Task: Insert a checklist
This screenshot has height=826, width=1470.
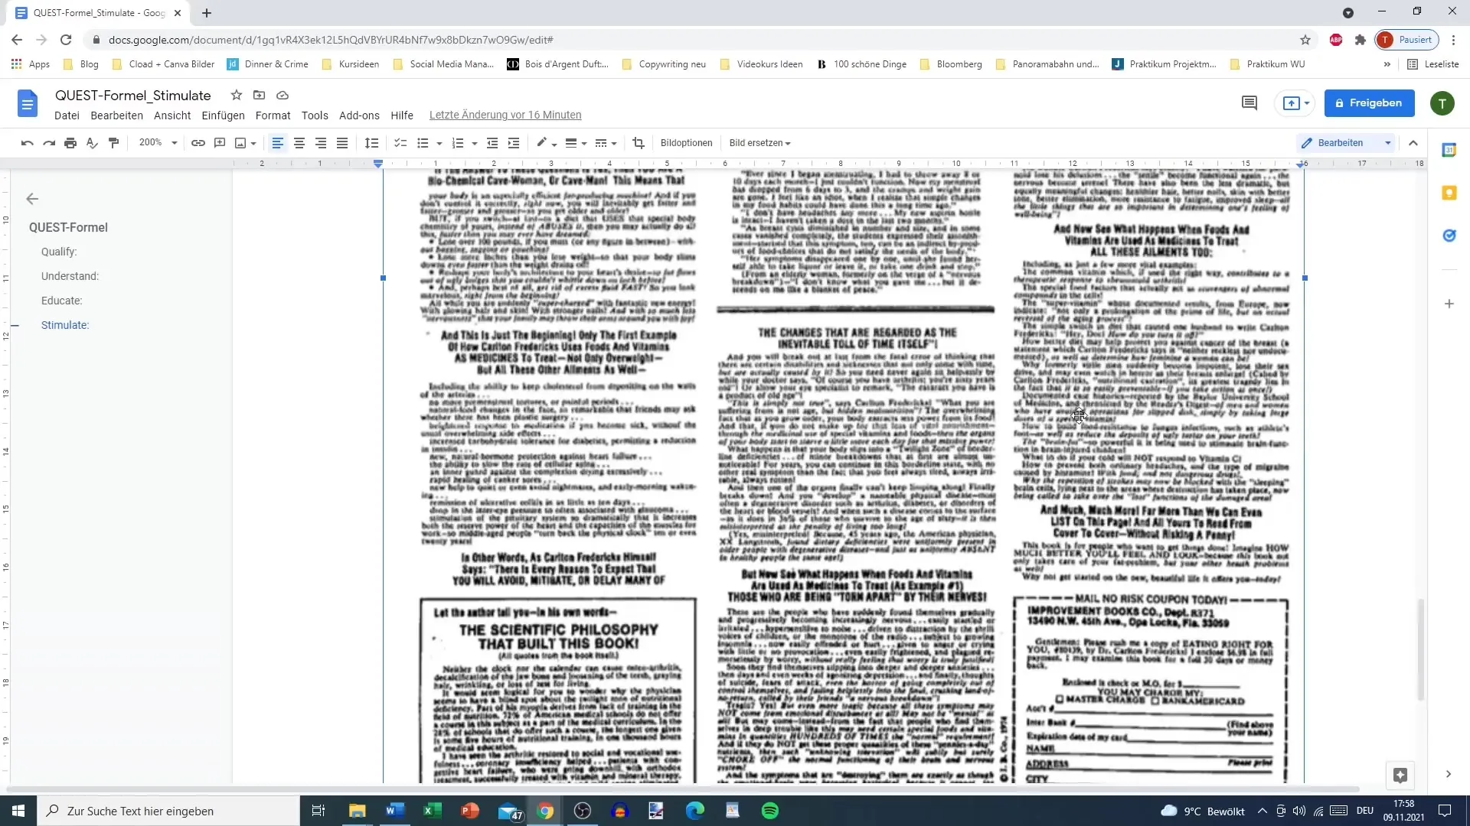Action: click(x=400, y=143)
